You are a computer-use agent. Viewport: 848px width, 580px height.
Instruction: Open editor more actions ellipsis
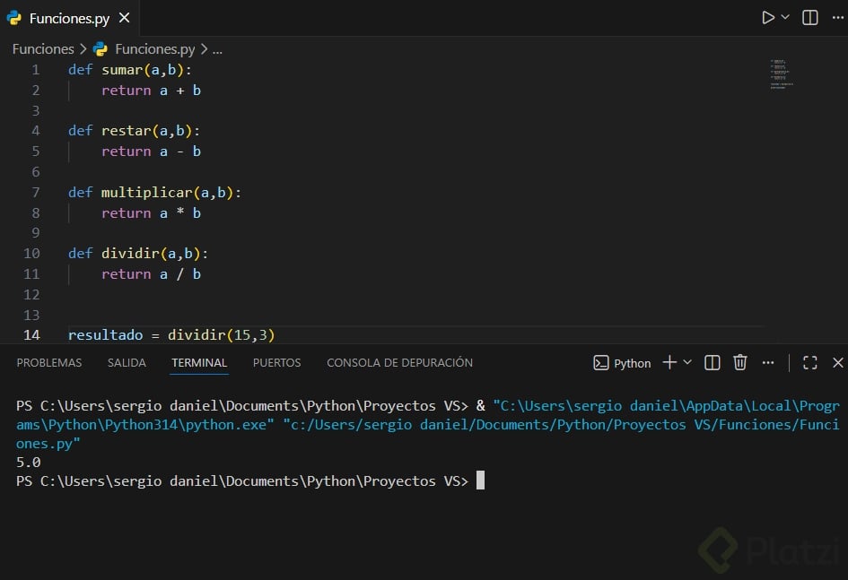tap(838, 18)
